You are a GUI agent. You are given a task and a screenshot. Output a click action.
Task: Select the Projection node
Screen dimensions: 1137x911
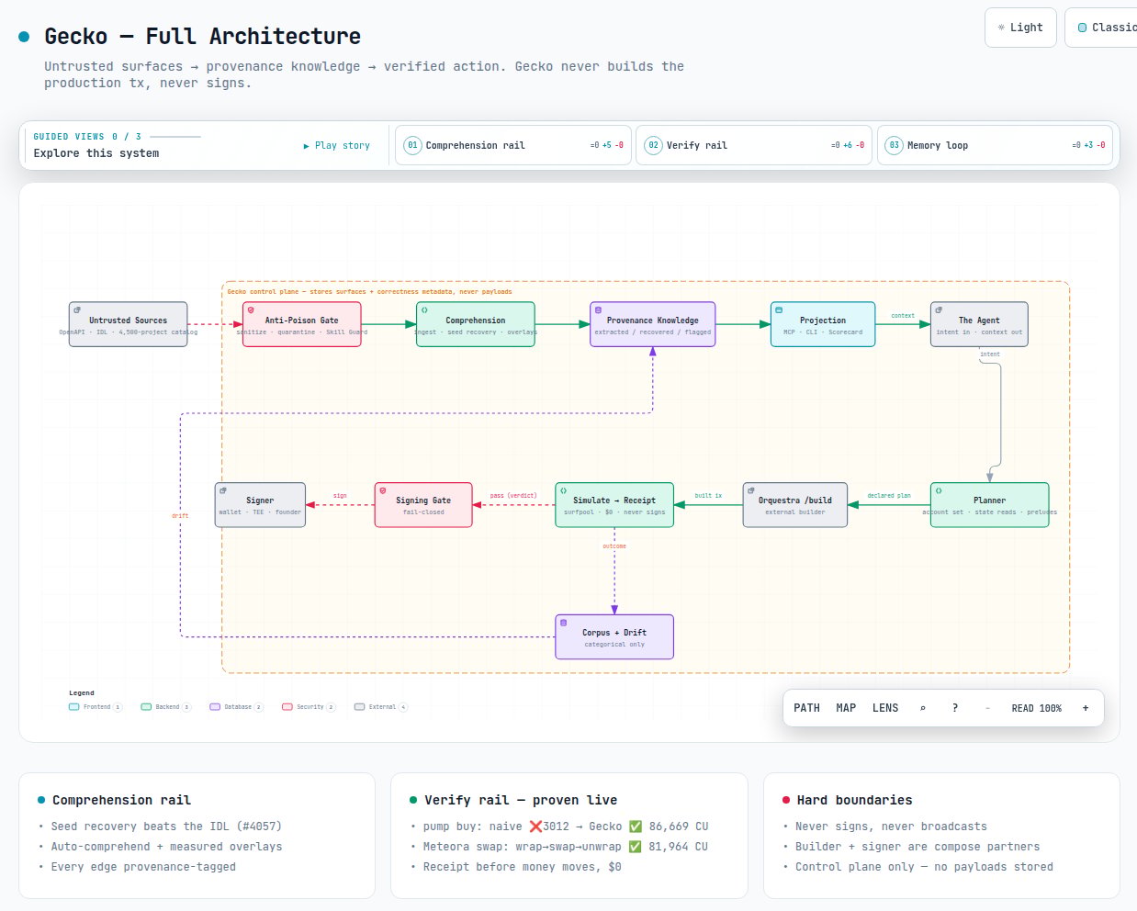[823, 324]
